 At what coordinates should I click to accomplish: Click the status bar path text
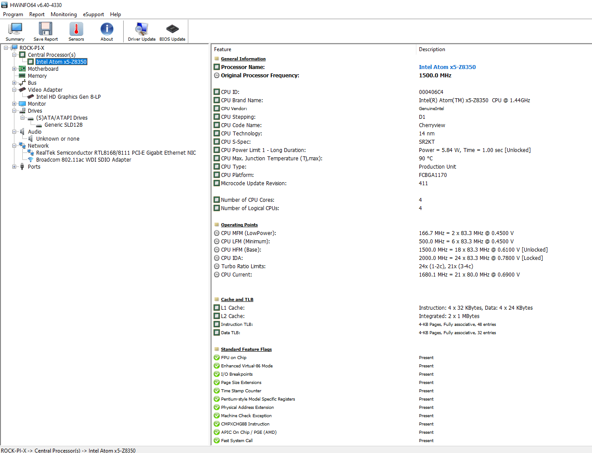pos(68,450)
